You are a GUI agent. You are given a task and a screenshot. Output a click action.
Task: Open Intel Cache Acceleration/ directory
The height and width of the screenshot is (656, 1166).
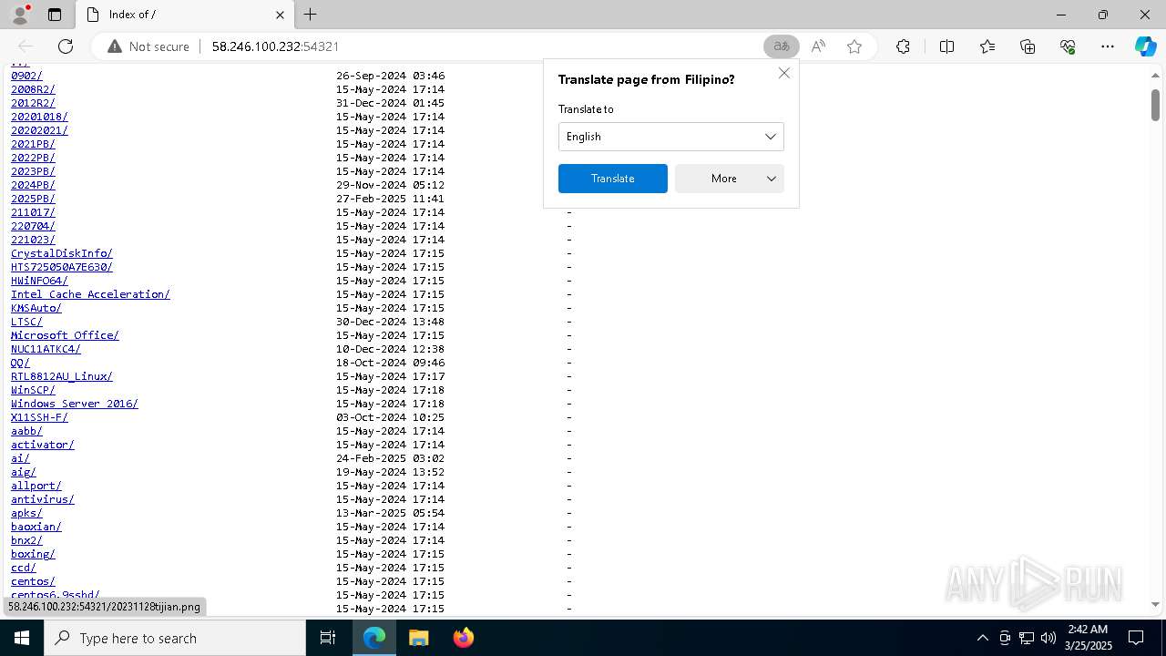(x=90, y=294)
